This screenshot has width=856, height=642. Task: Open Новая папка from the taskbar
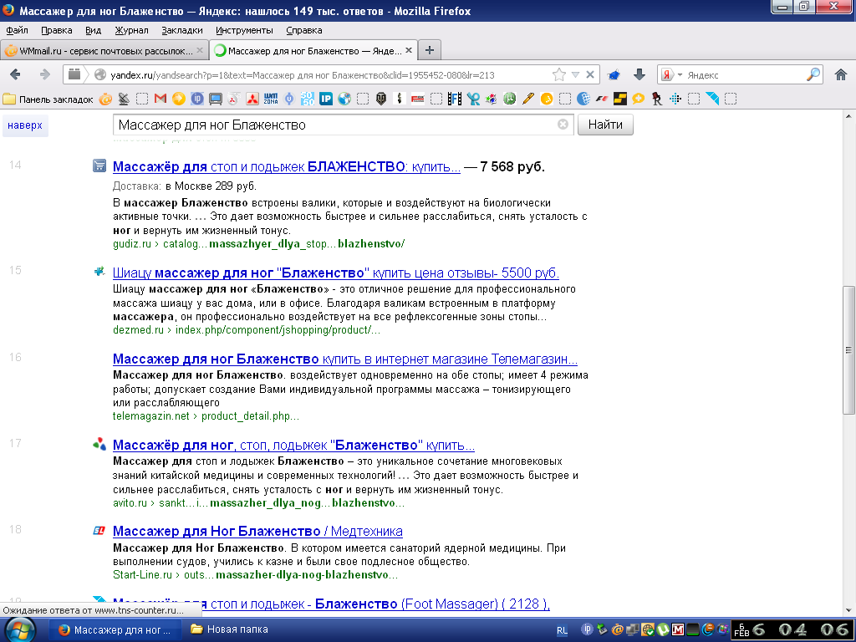tap(229, 629)
